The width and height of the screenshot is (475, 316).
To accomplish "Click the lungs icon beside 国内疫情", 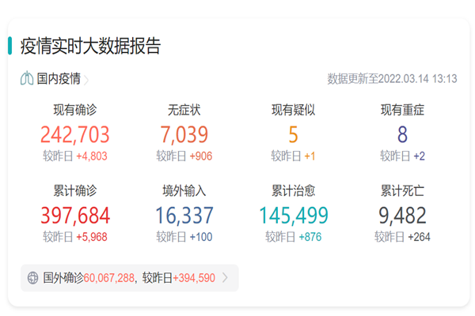I will coord(27,79).
